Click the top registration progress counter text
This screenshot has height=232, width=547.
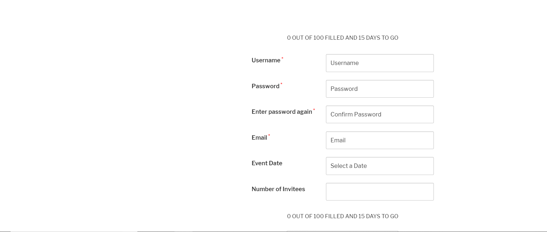[342, 38]
